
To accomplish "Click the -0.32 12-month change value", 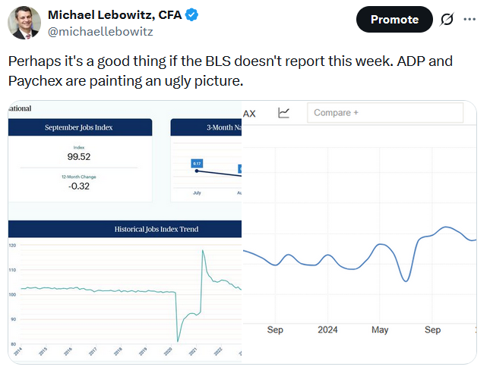I will (x=79, y=186).
